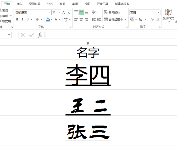
Task: Toggle Bold formatting button
Action: [17, 20]
